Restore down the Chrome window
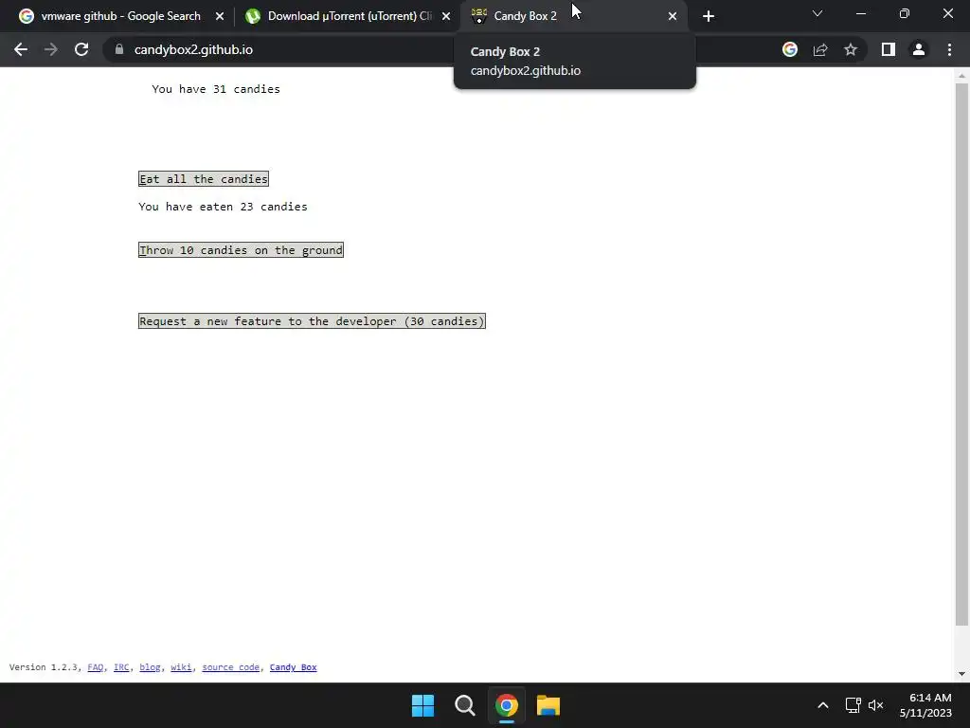The width and height of the screenshot is (970, 728). click(x=905, y=13)
